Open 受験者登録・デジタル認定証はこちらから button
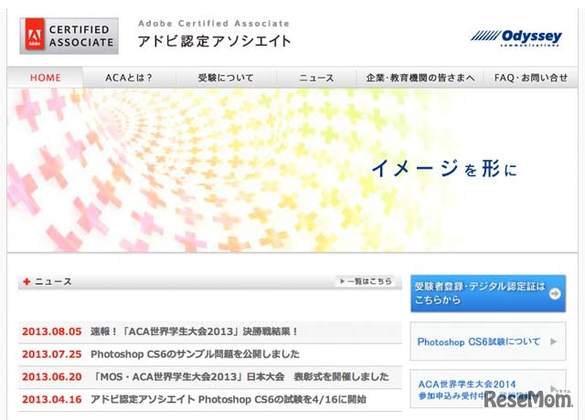This screenshot has width=585, height=420. [x=488, y=294]
